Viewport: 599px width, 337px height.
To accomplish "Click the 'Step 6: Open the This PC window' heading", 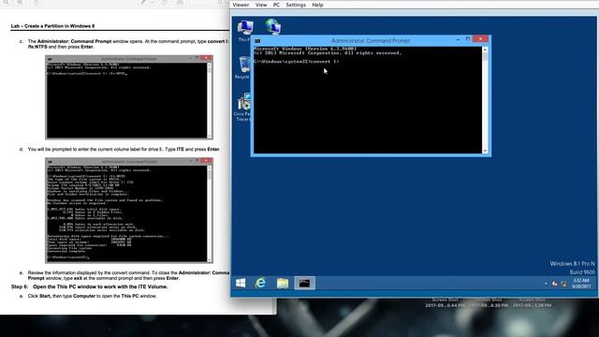I will (90, 286).
